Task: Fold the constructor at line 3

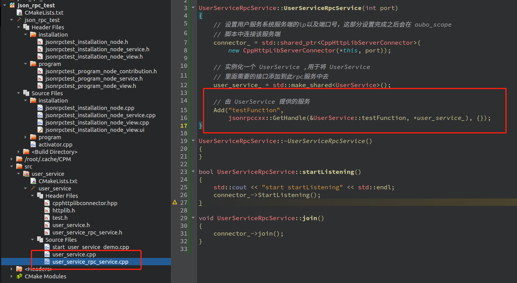Action: (193, 8)
